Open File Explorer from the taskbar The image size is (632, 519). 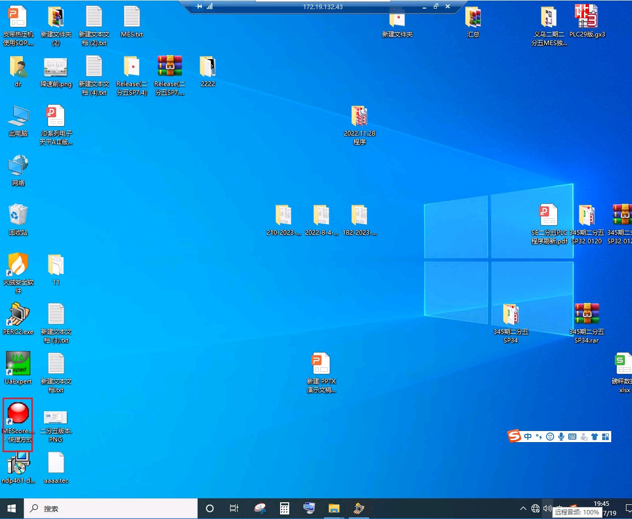point(334,508)
